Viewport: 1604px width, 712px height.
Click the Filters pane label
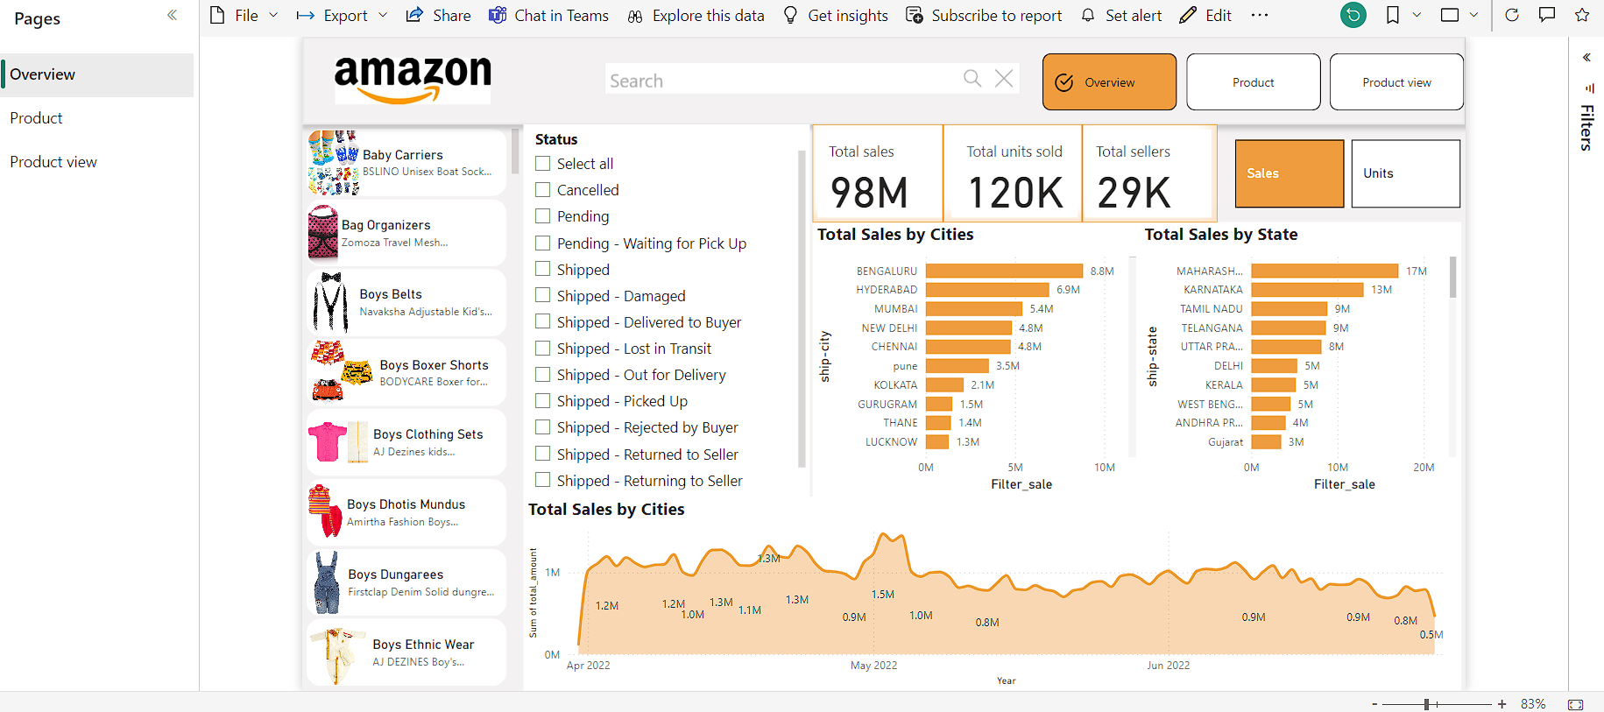(x=1586, y=128)
